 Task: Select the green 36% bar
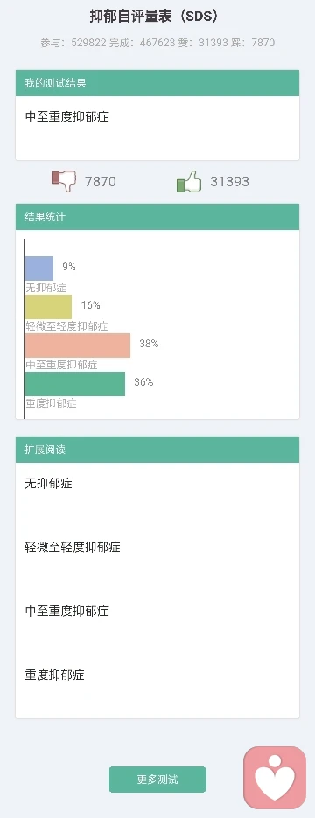coord(75,384)
